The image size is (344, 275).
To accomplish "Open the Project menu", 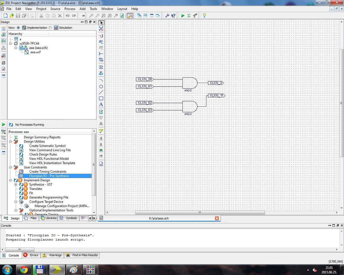I will coord(41,9).
